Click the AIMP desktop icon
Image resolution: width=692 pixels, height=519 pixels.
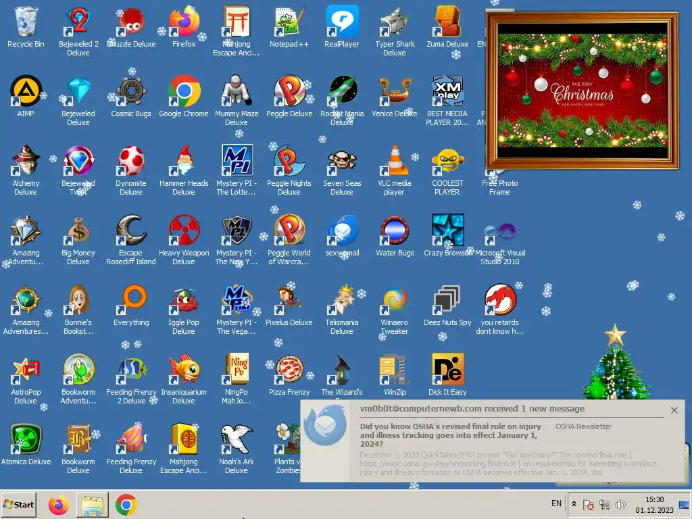(26, 91)
